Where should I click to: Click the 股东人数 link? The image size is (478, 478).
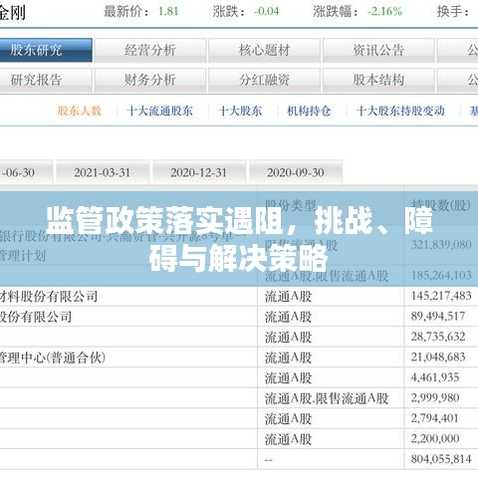point(80,111)
